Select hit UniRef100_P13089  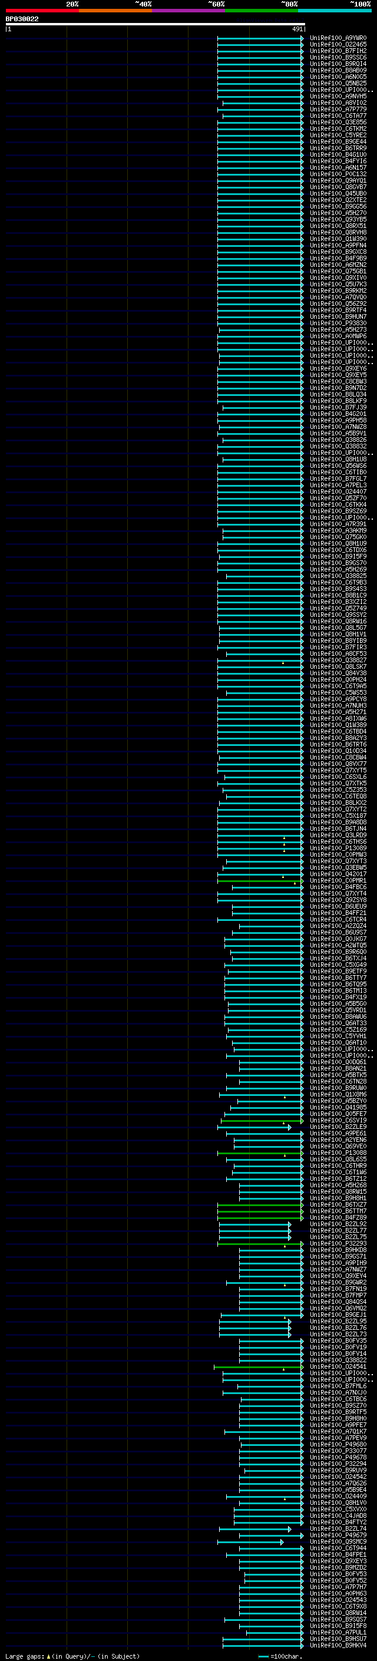coord(338,848)
